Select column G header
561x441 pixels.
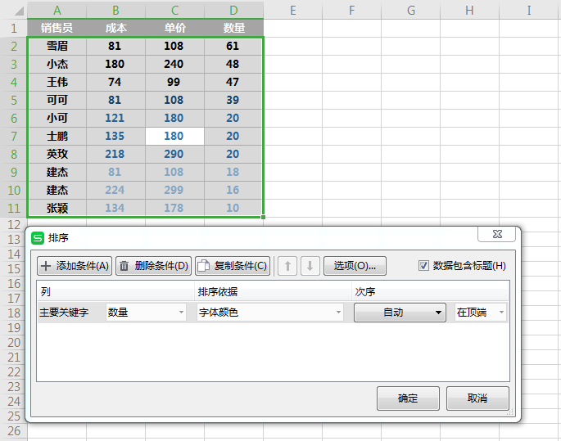click(411, 10)
